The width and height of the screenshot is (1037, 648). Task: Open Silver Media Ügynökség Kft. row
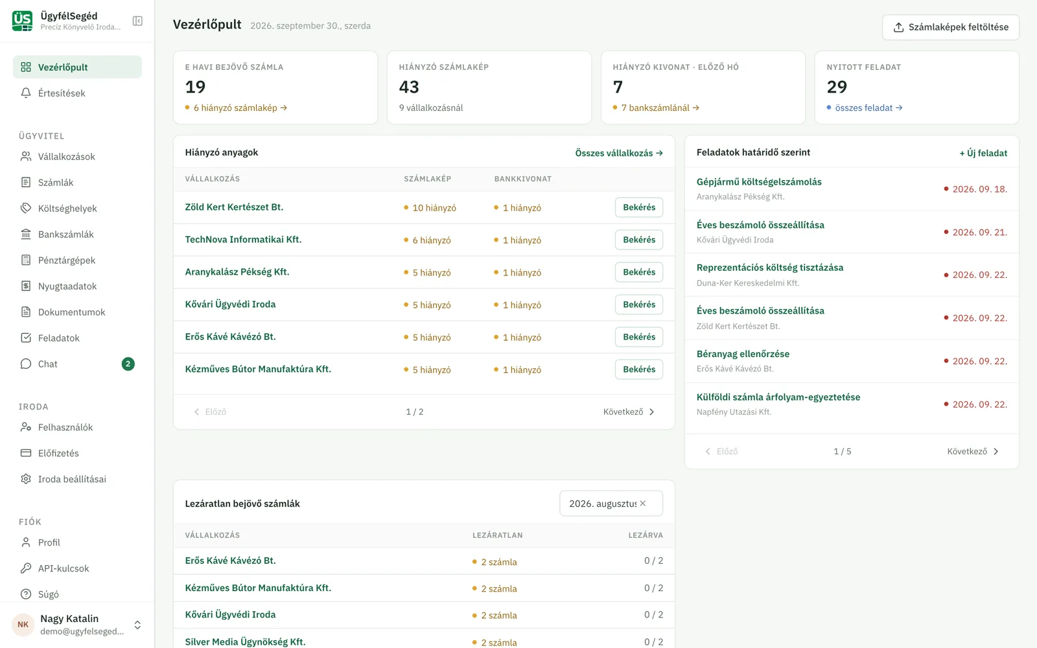[245, 642]
